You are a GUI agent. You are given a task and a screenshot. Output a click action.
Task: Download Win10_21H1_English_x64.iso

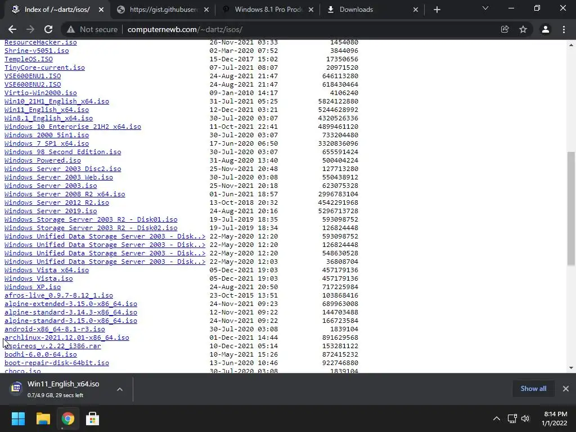[x=57, y=101]
